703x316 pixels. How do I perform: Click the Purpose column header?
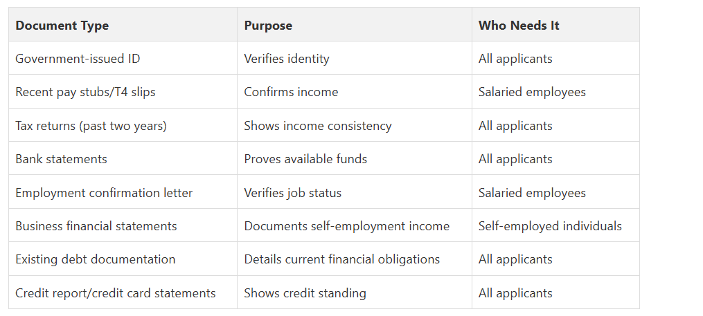(x=268, y=26)
